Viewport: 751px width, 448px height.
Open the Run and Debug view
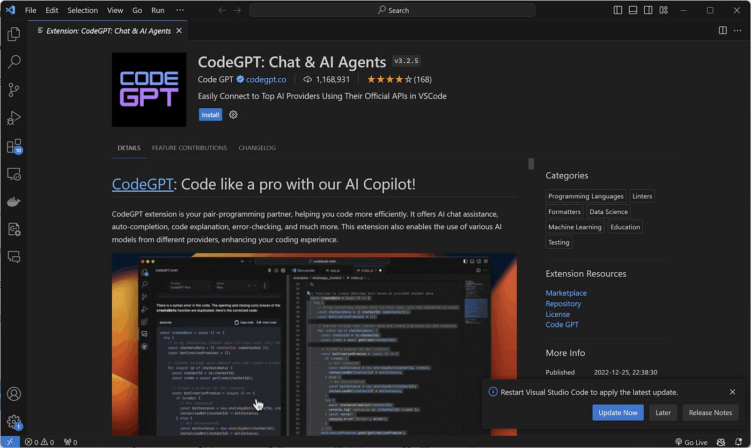[x=13, y=118]
